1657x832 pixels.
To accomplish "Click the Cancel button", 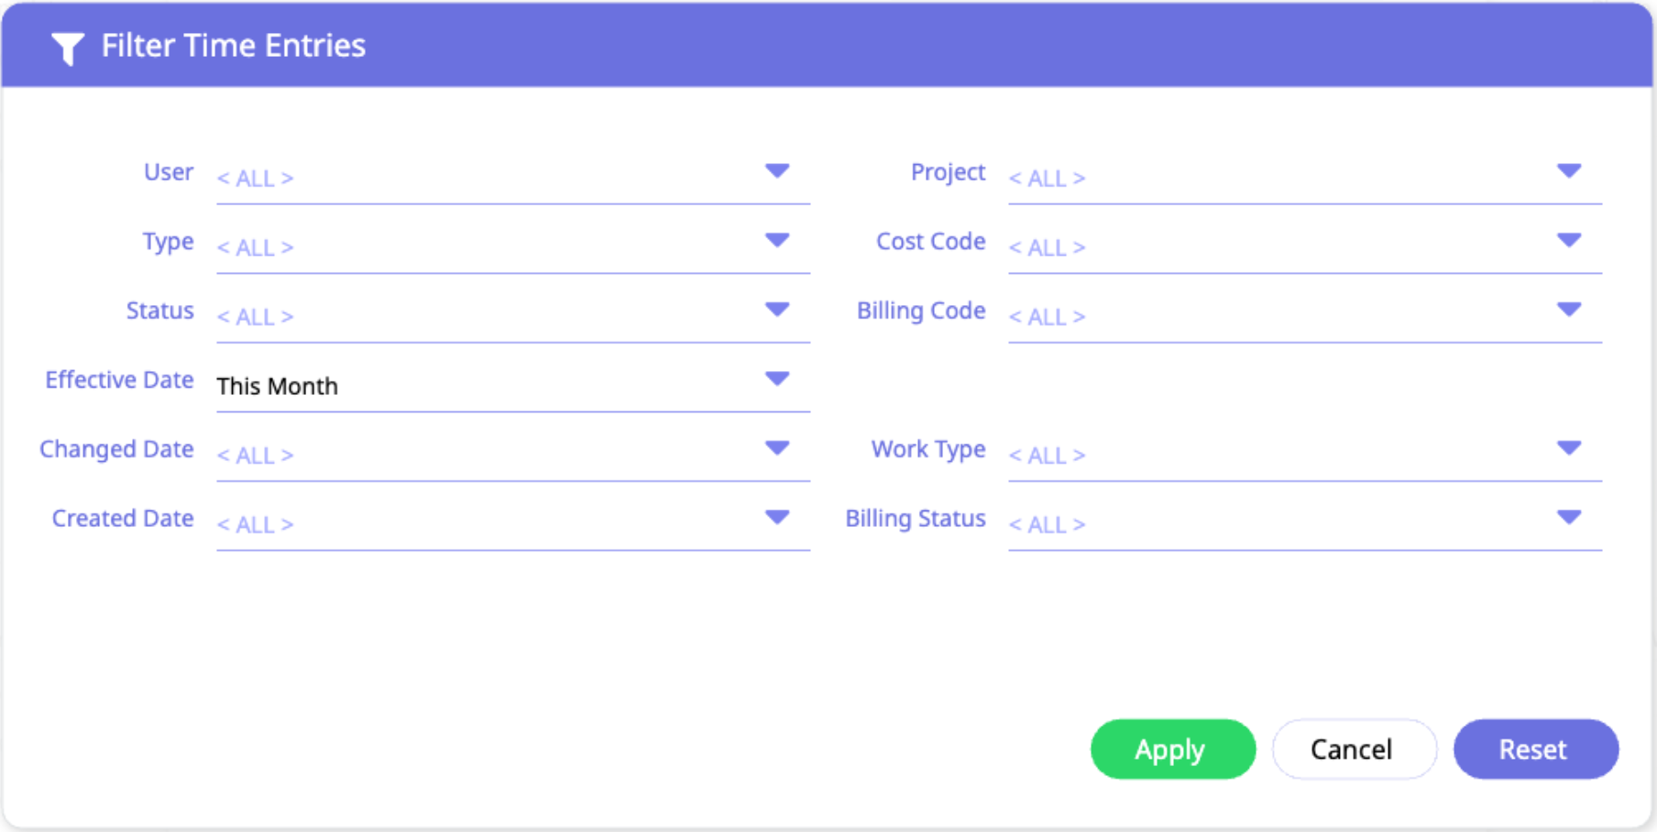I will tap(1353, 750).
